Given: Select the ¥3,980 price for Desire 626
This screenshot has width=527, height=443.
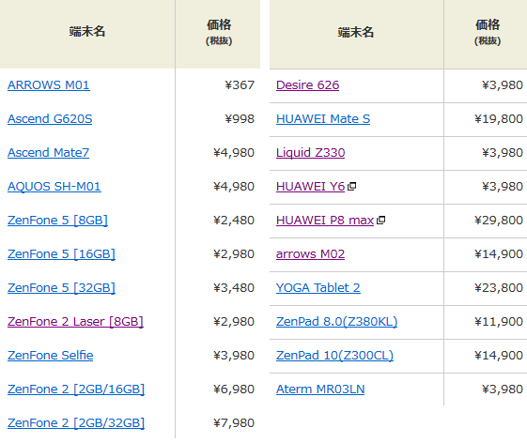Looking at the screenshot, I should [503, 85].
